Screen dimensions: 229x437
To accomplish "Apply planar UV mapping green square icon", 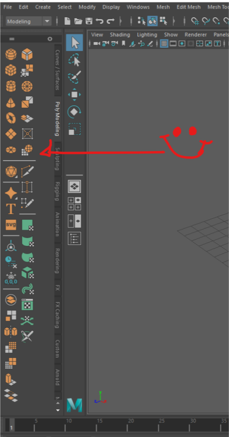I will 27,225.
